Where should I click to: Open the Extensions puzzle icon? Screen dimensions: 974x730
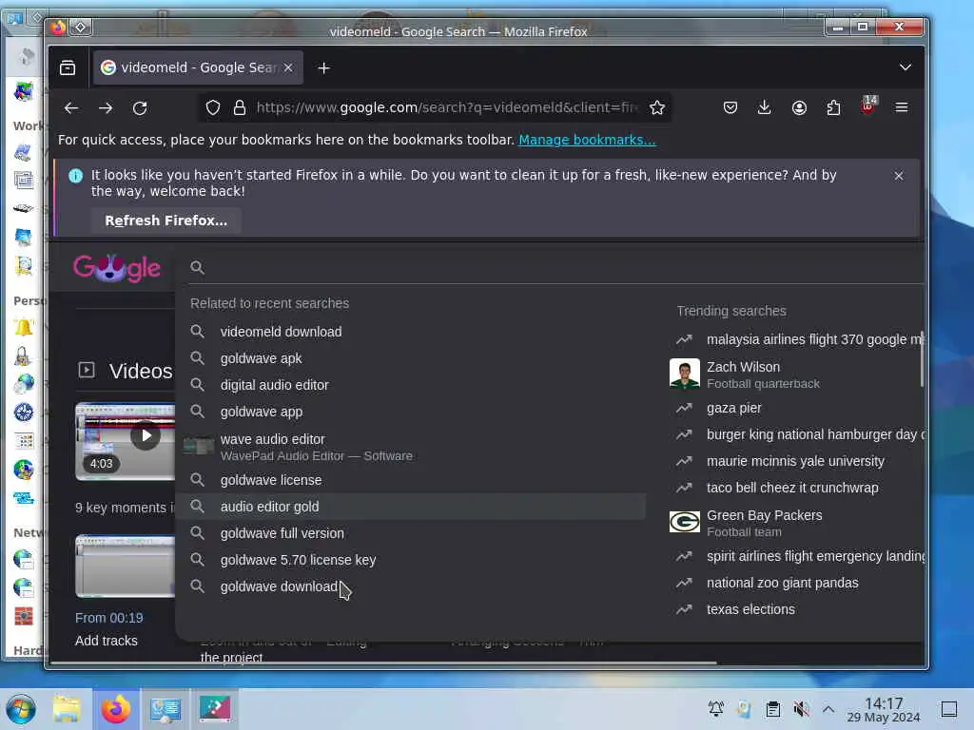[x=833, y=108]
